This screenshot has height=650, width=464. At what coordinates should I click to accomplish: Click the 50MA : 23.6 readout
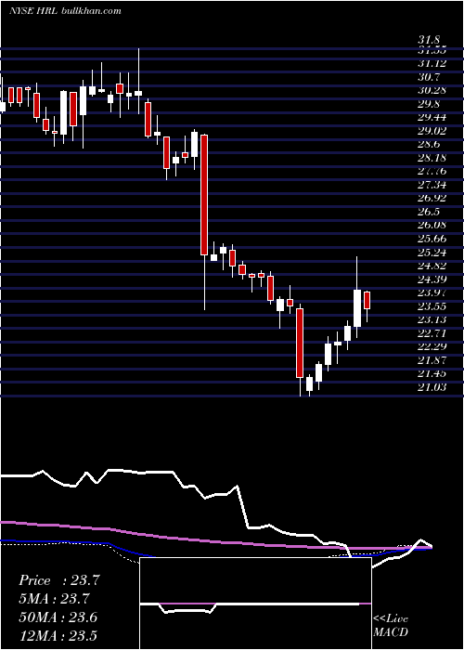point(58,617)
